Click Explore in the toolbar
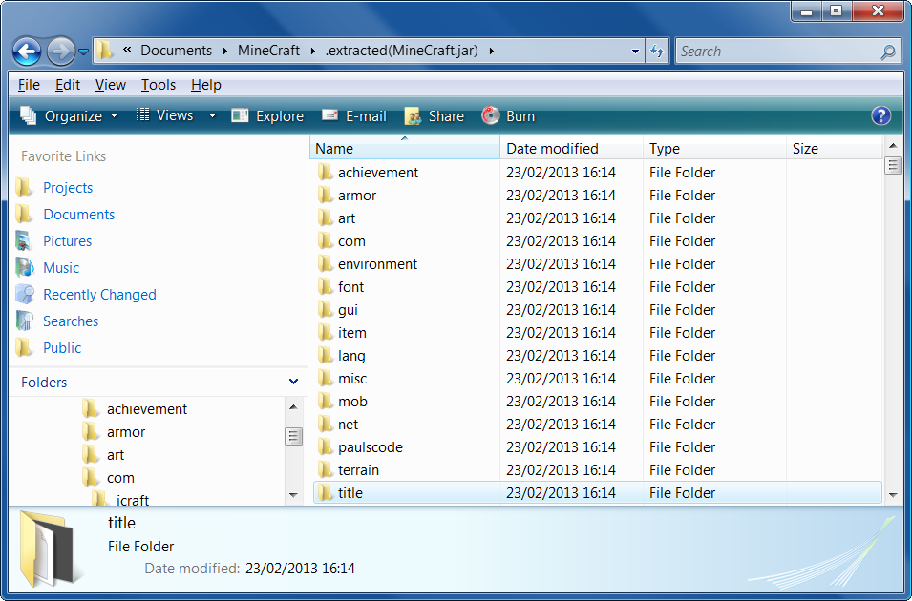 coord(267,116)
